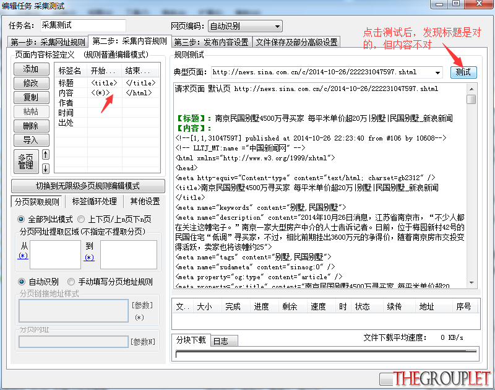This screenshot has height=390, width=495.
Task: Show the 日志 tab
Action: click(x=224, y=341)
